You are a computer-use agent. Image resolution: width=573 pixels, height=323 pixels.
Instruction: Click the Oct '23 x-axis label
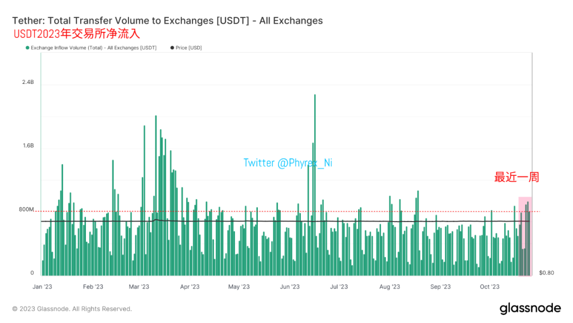[490, 287]
